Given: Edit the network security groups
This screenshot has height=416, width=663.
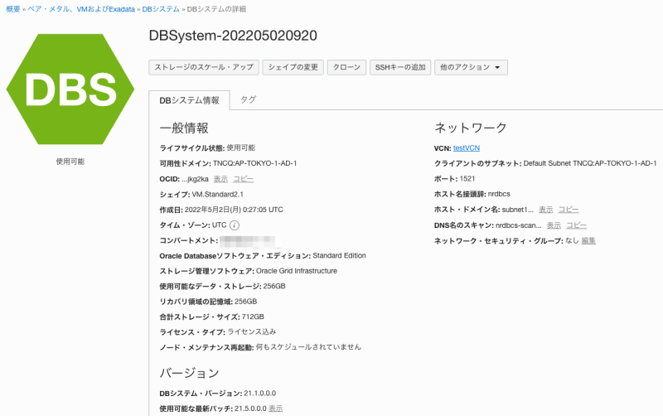Looking at the screenshot, I should click(588, 240).
